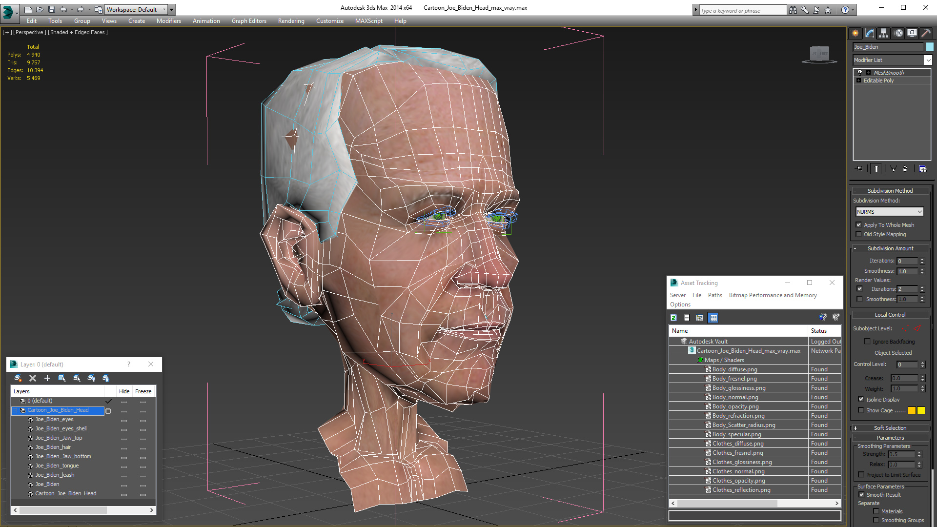Toggle Smooth Result checkbox
The height and width of the screenshot is (527, 937).
point(861,495)
